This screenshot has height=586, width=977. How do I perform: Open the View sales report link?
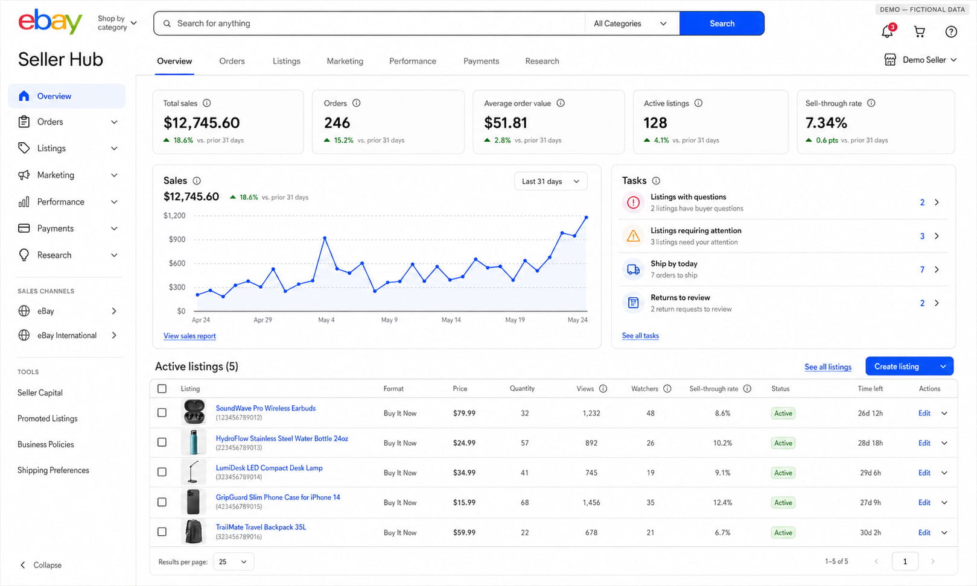point(189,336)
